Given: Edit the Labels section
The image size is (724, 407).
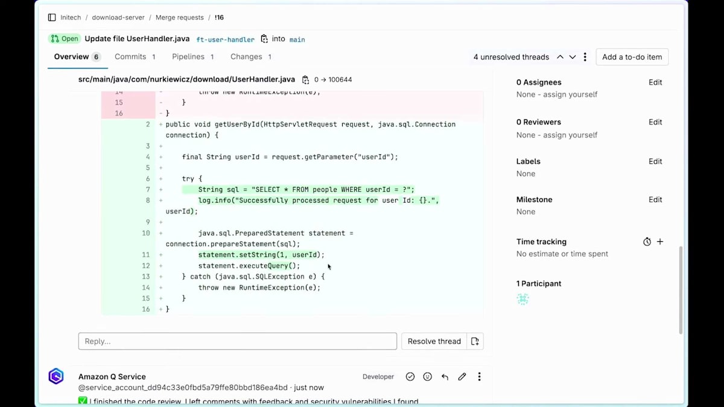Looking at the screenshot, I should [x=655, y=161].
